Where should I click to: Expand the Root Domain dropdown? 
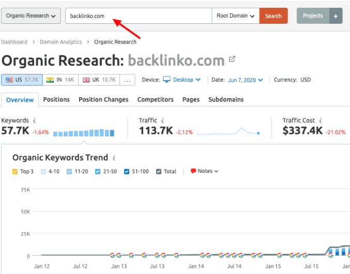[235, 16]
